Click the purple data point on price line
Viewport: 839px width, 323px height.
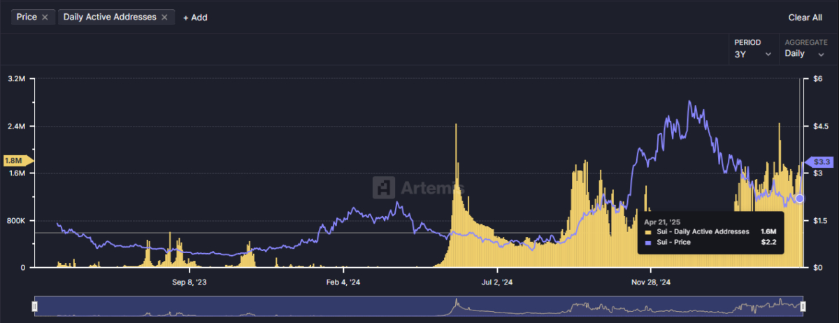point(800,199)
